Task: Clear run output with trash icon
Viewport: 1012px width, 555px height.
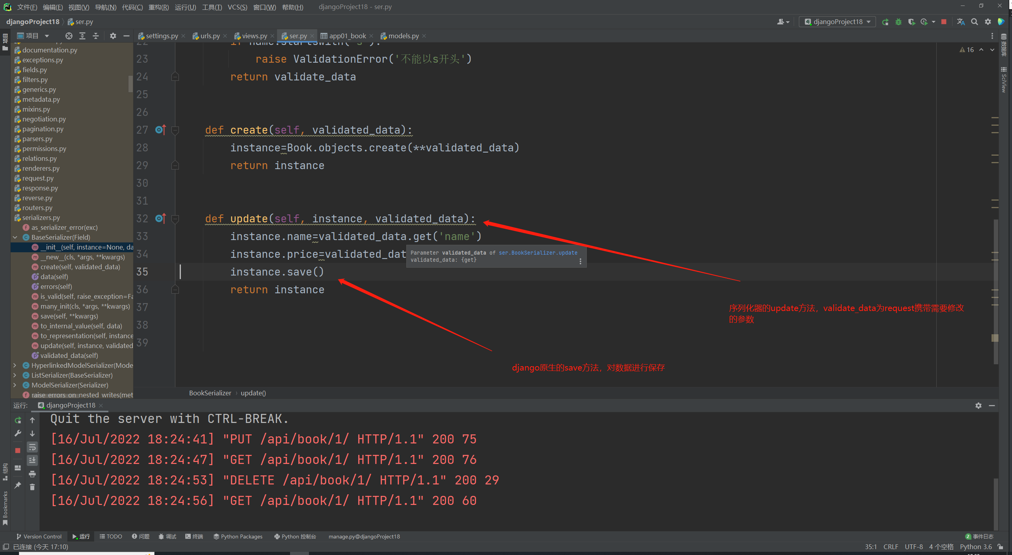Action: [x=32, y=487]
